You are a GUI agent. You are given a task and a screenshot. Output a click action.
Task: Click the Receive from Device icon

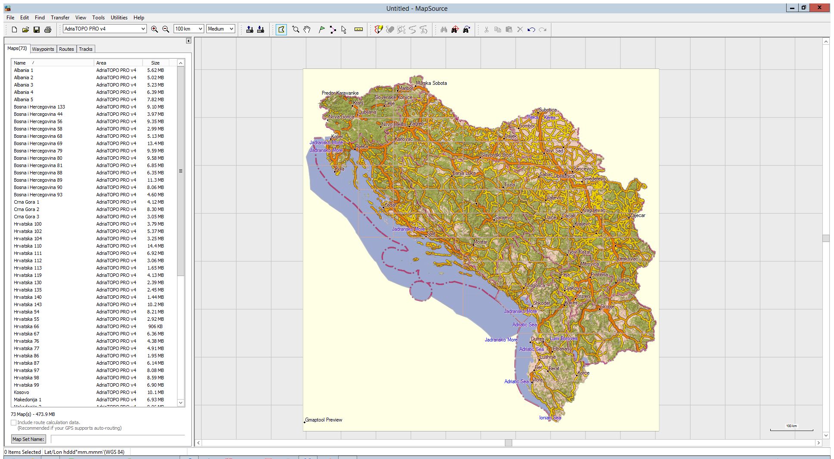261,29
